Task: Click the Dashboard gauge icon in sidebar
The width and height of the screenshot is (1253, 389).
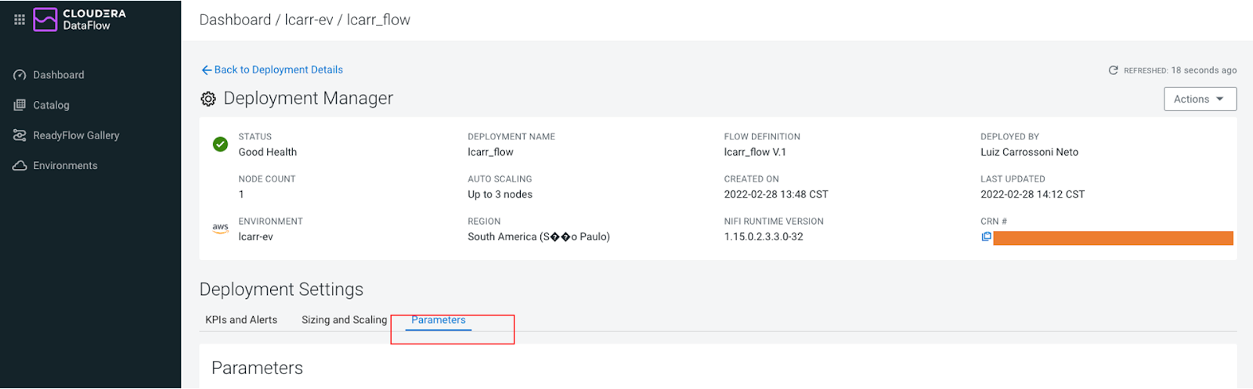Action: pos(20,75)
